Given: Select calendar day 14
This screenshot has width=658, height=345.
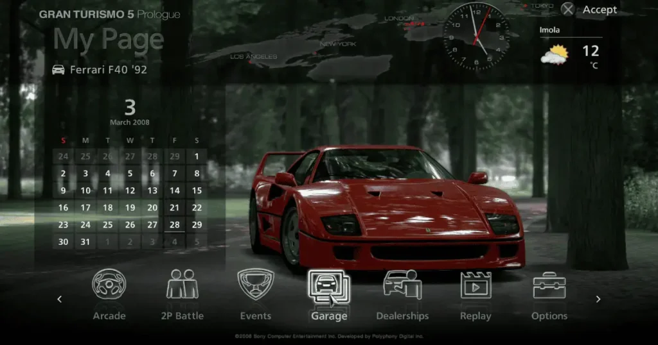Looking at the screenshot, I should (x=175, y=190).
